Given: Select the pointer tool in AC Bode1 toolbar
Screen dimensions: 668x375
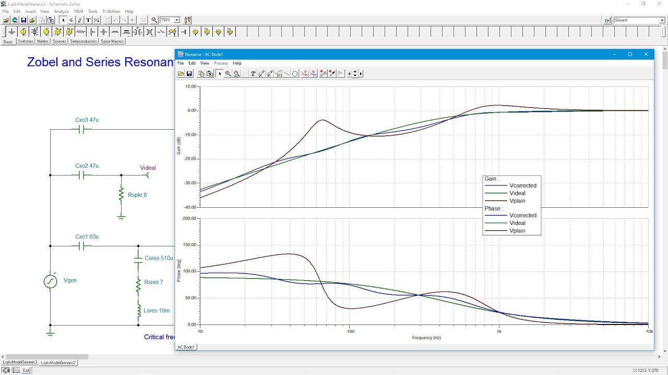Looking at the screenshot, I should (x=220, y=73).
